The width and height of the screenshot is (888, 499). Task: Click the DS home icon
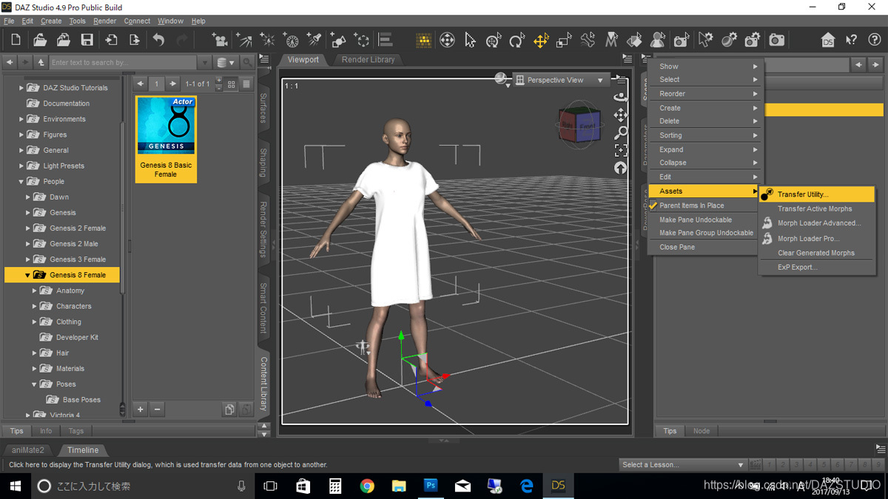pos(828,40)
